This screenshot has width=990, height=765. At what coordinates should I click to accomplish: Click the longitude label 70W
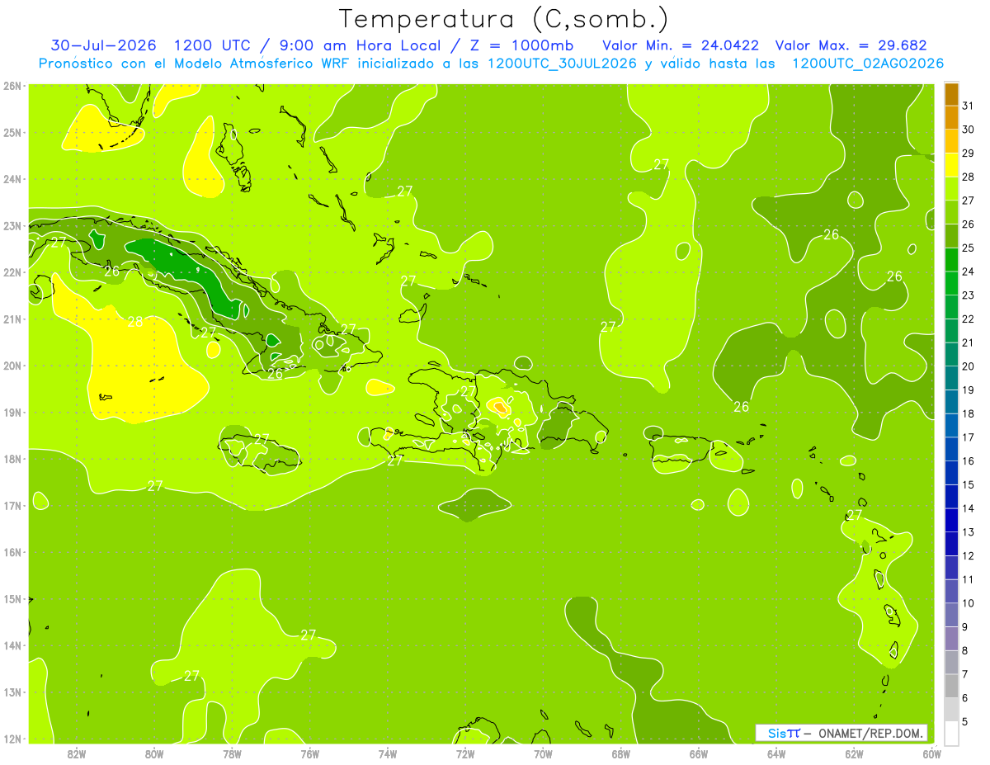(x=543, y=753)
